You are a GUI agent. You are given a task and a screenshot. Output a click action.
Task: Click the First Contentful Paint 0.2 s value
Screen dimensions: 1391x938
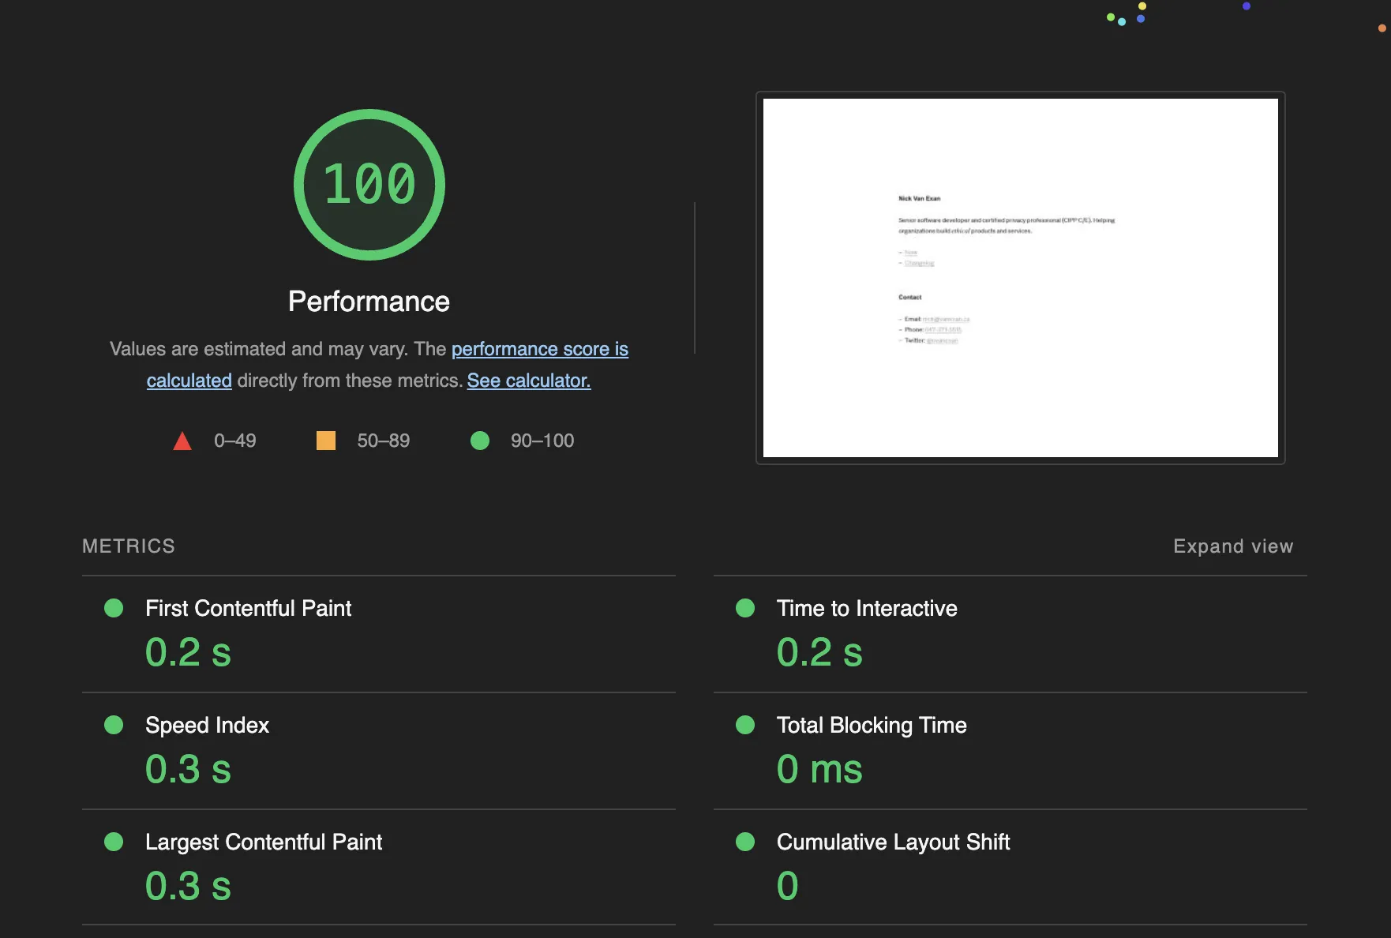point(188,652)
